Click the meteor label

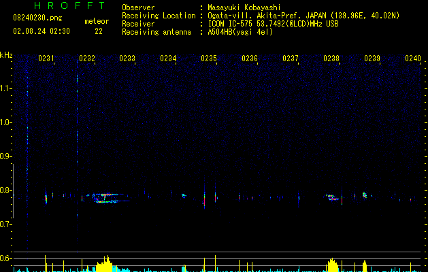pos(97,21)
